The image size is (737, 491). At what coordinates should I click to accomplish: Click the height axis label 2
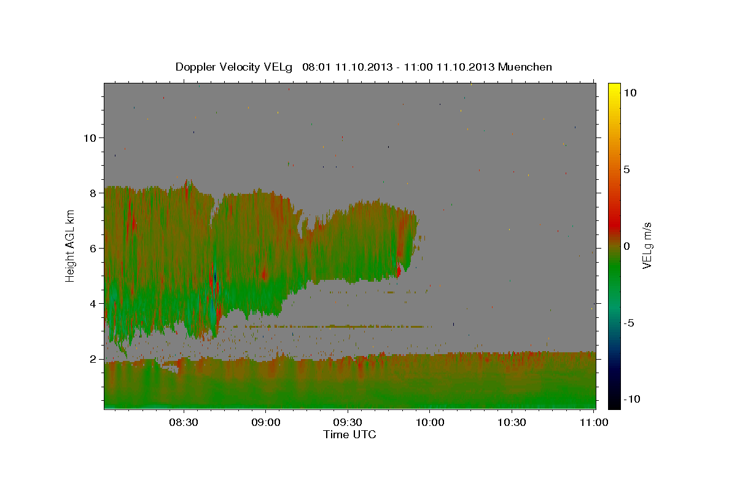(93, 359)
